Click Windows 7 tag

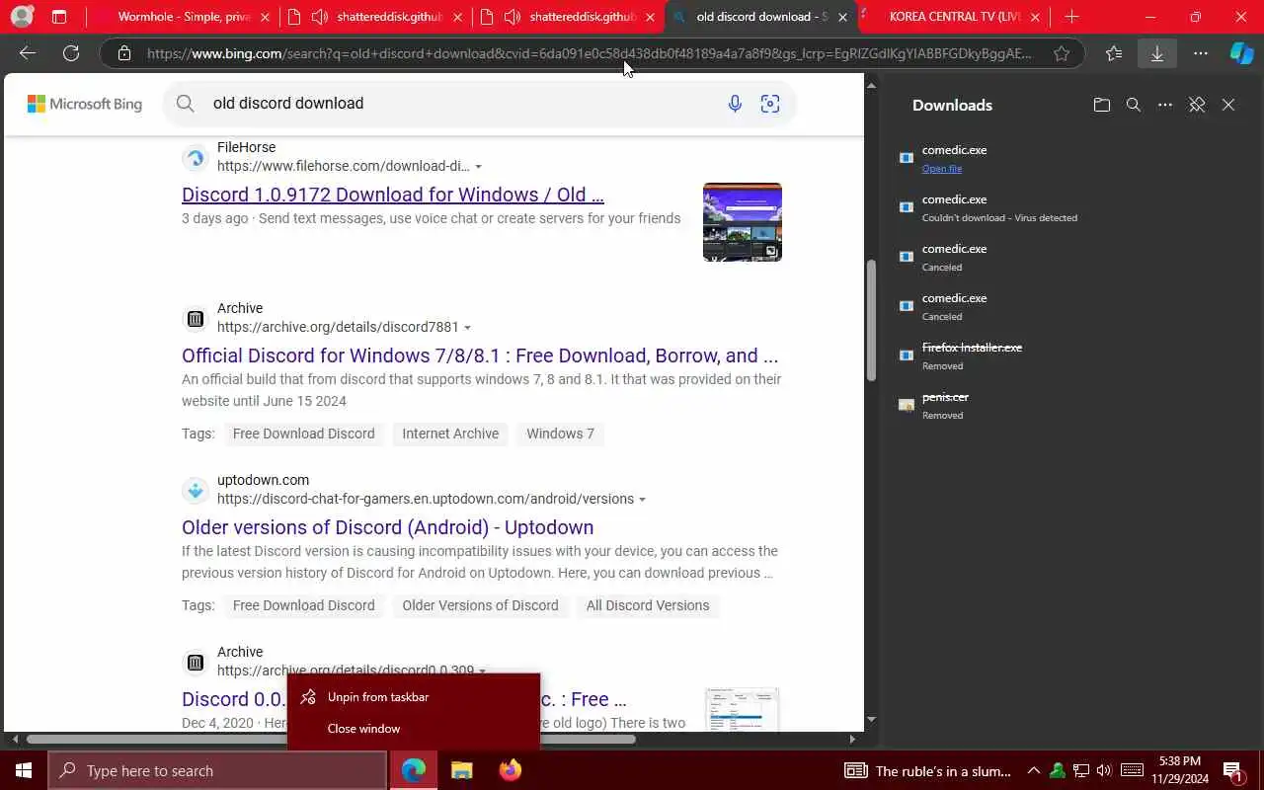pos(561,434)
